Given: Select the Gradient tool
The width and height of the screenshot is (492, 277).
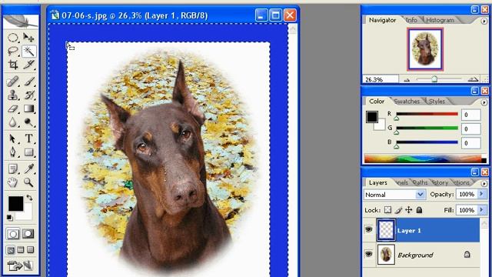Looking at the screenshot, I should (29, 108).
